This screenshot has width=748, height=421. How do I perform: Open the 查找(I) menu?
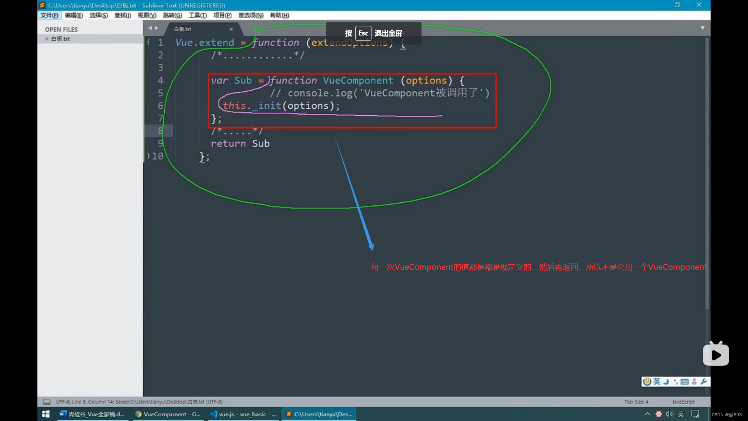[122, 15]
